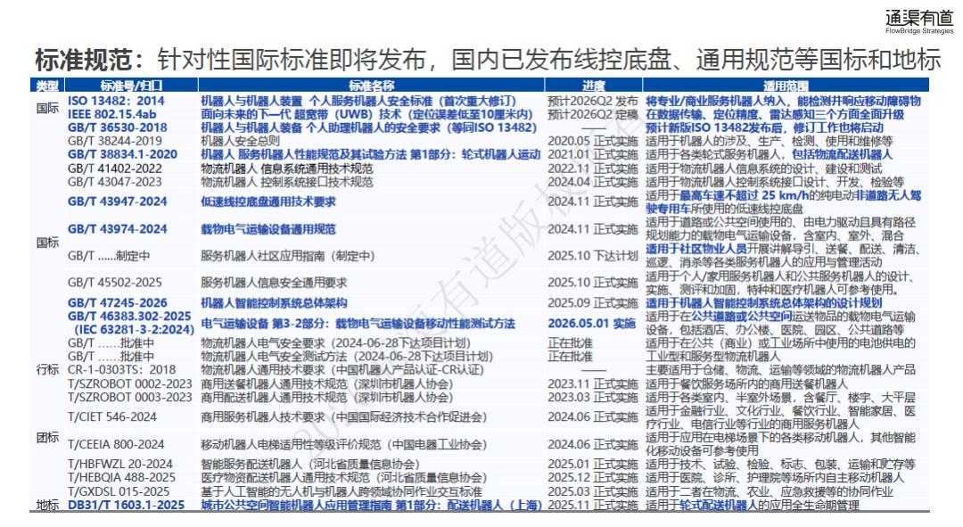This screenshot has height=527, width=963.
Task: Select the 适用范围 column header
Action: [x=786, y=86]
